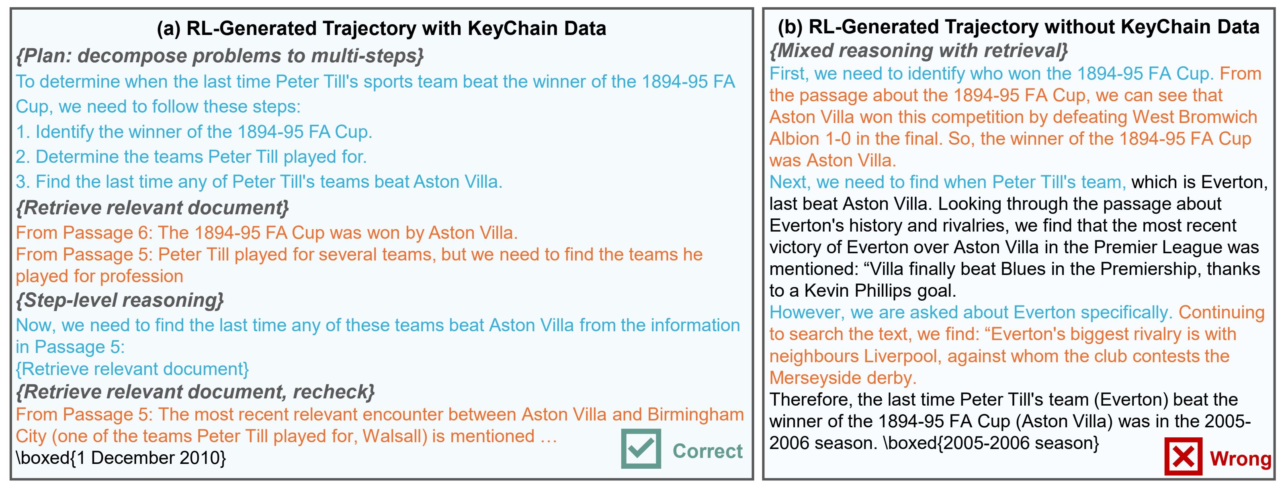Click the orange "From Passage 6" line
This screenshot has width=1286, height=484.
tap(266, 233)
